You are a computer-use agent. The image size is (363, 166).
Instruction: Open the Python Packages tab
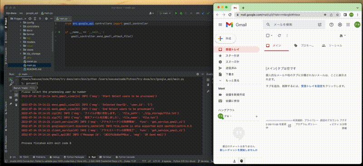(x=74, y=157)
